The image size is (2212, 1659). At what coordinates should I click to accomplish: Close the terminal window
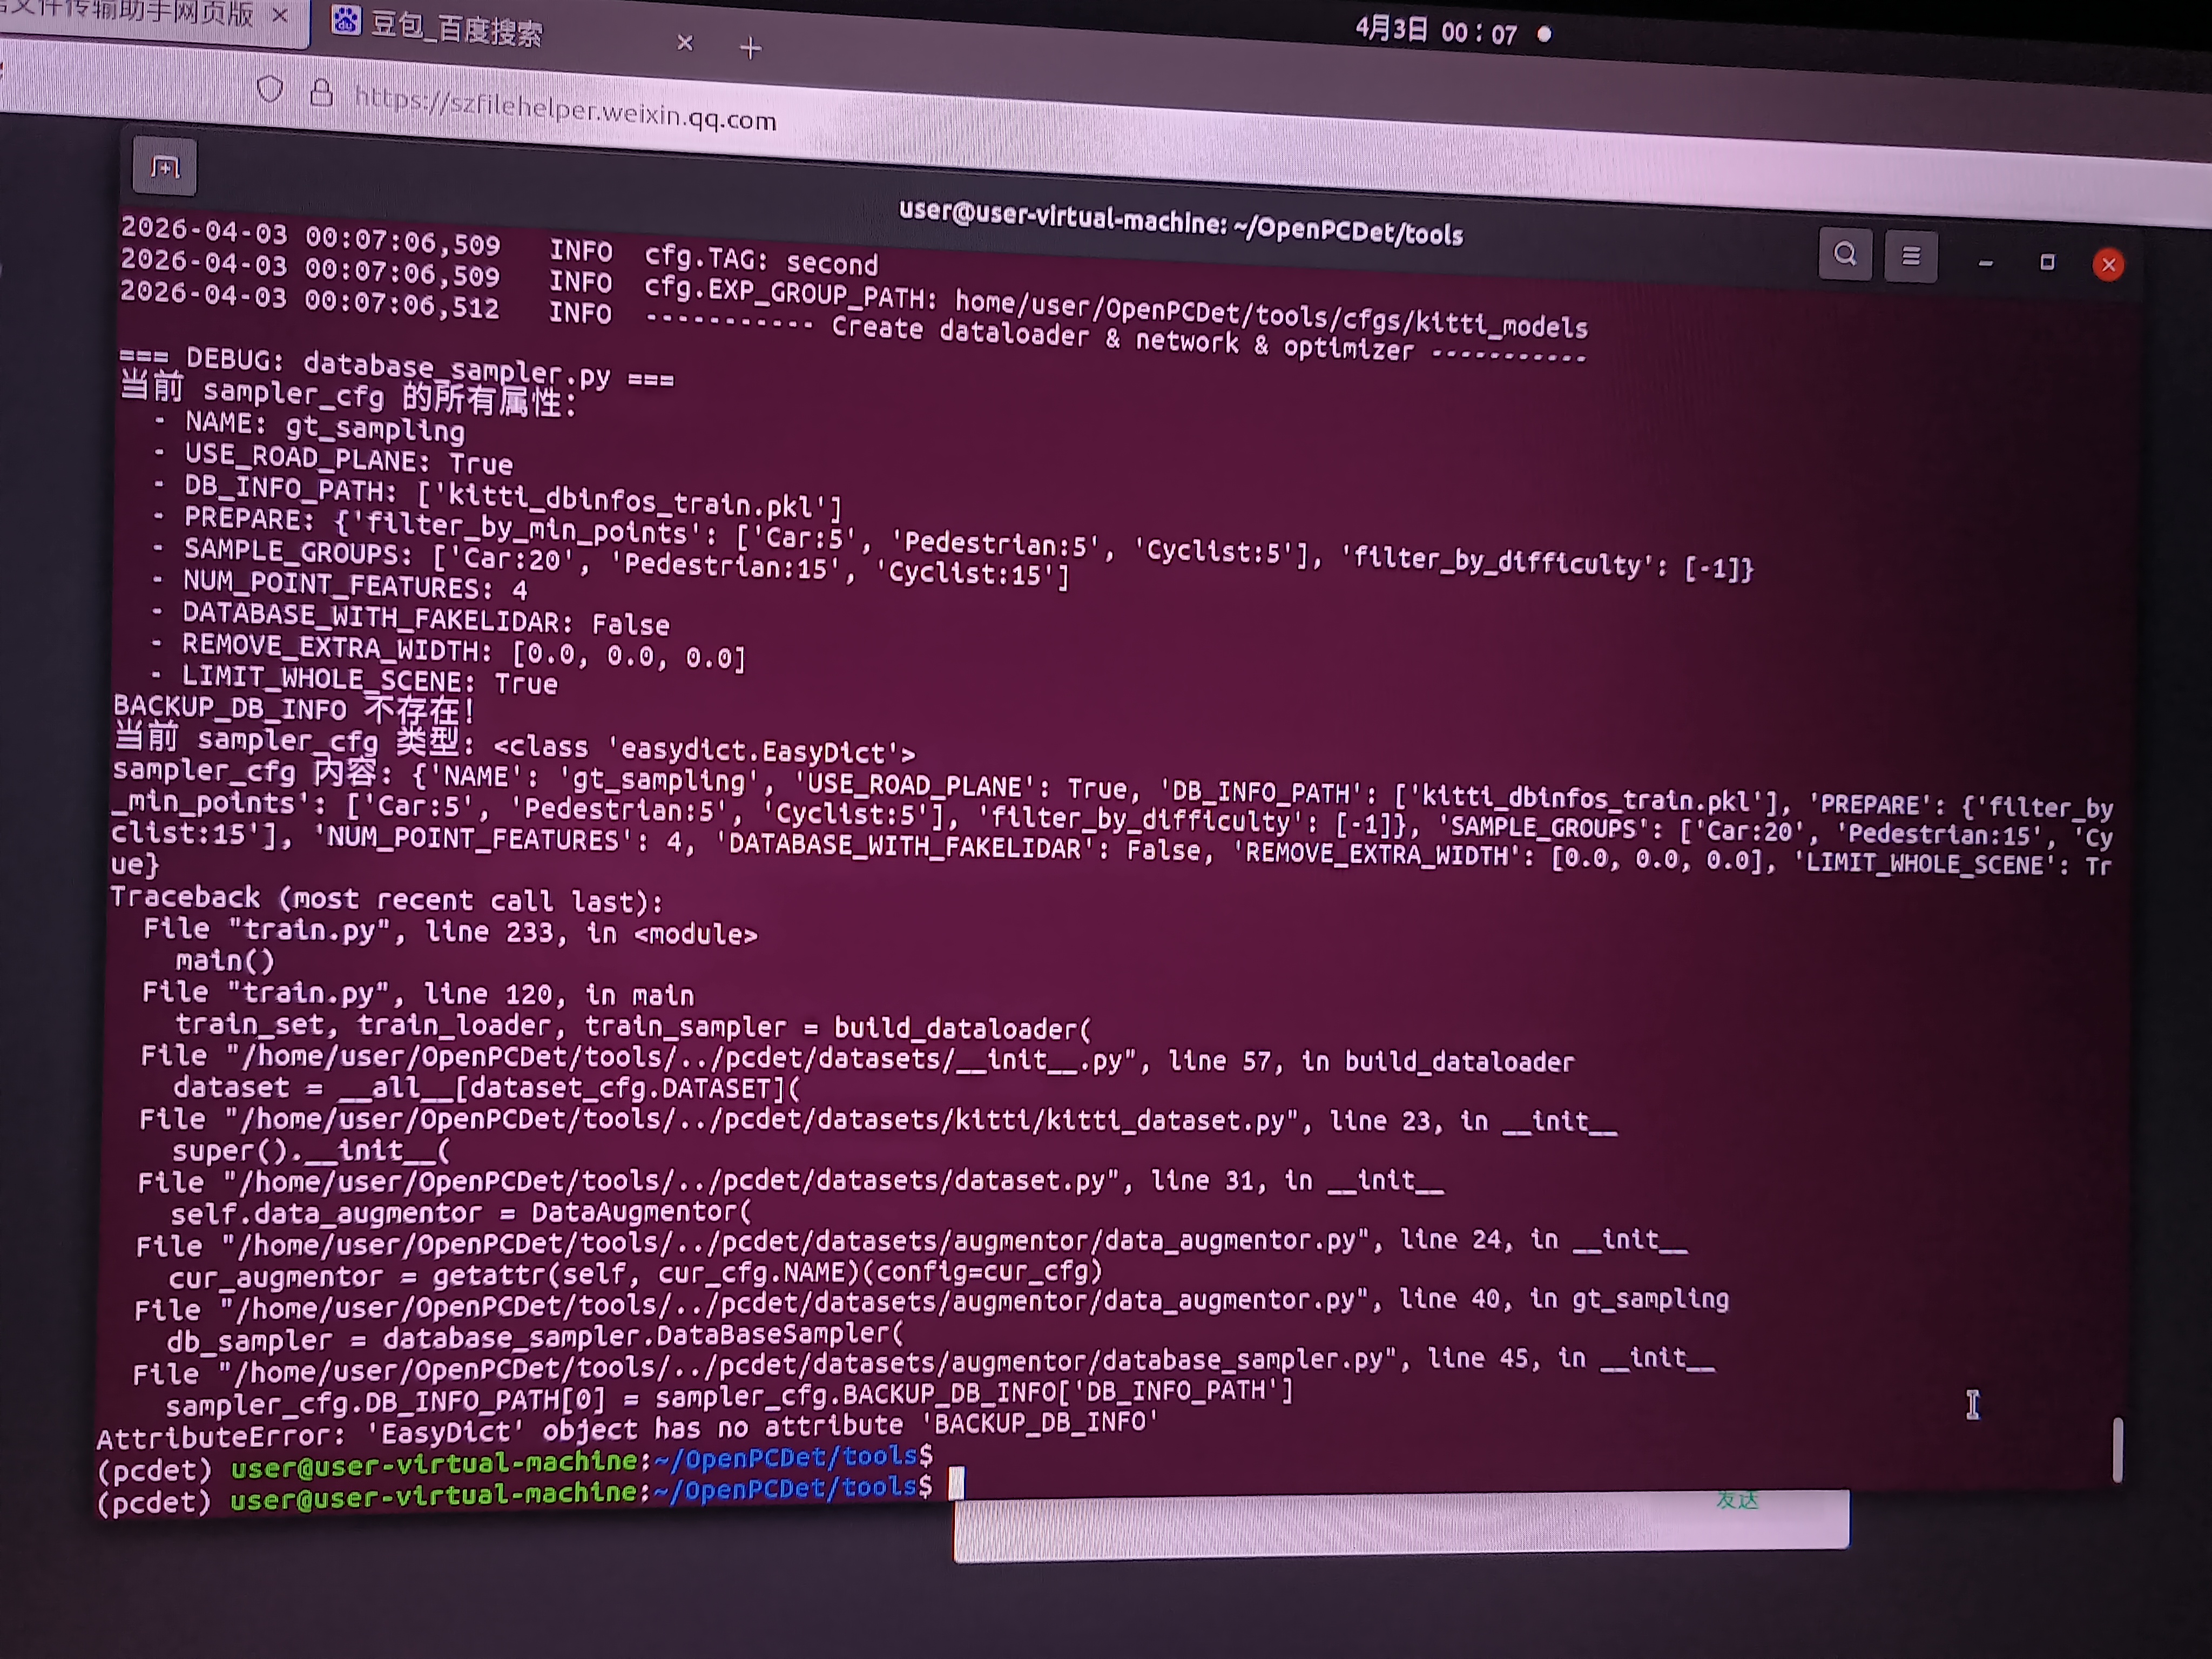pyautogui.click(x=2108, y=265)
